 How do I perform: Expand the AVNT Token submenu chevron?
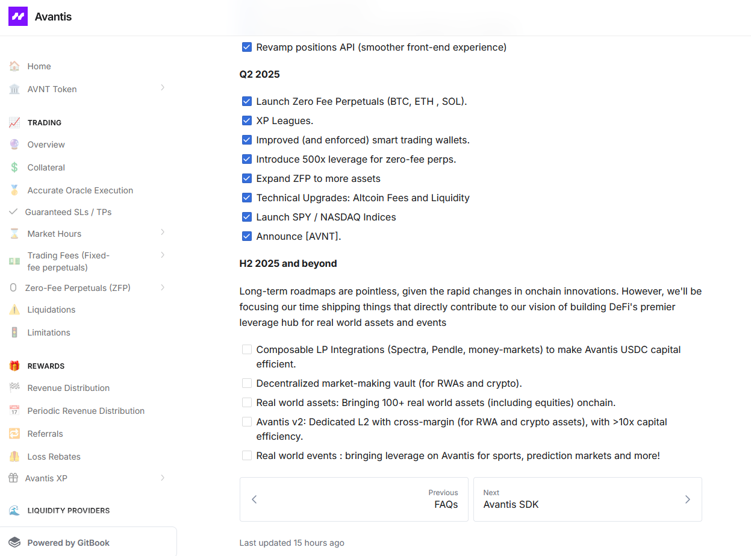163,88
